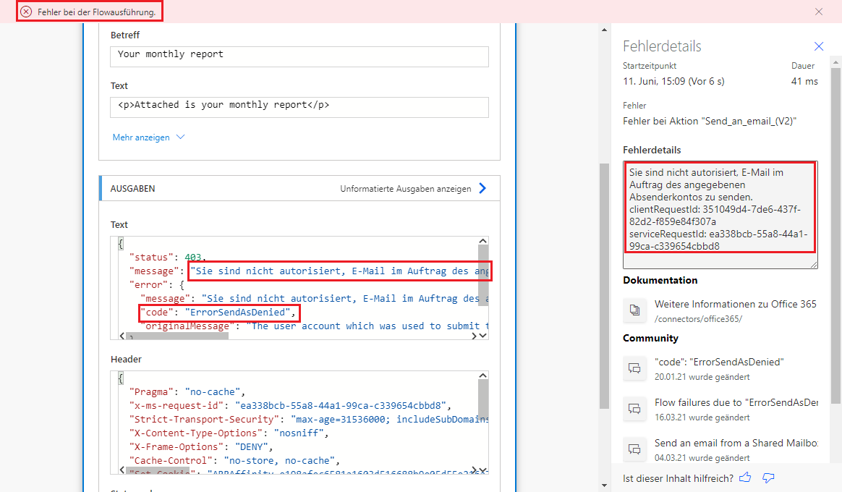Image resolution: width=842 pixels, height=492 pixels.
Task: Open community post Flow failures due to ErrorSendAsDenied
Action: point(736,402)
